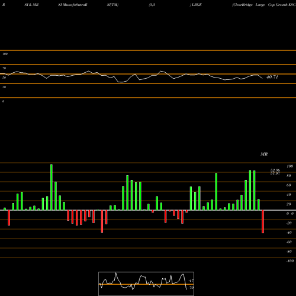The height and width of the screenshot is (296, 296).
Task: Click the "ClearBridge Large Cap Growth ESG" title
Action: 264,5
